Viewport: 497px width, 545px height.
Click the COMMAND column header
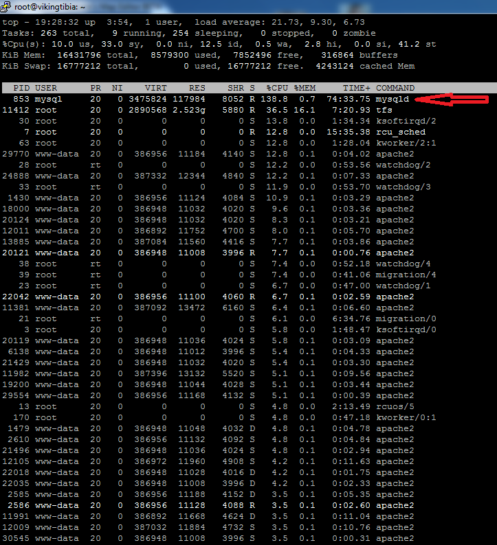coord(395,88)
